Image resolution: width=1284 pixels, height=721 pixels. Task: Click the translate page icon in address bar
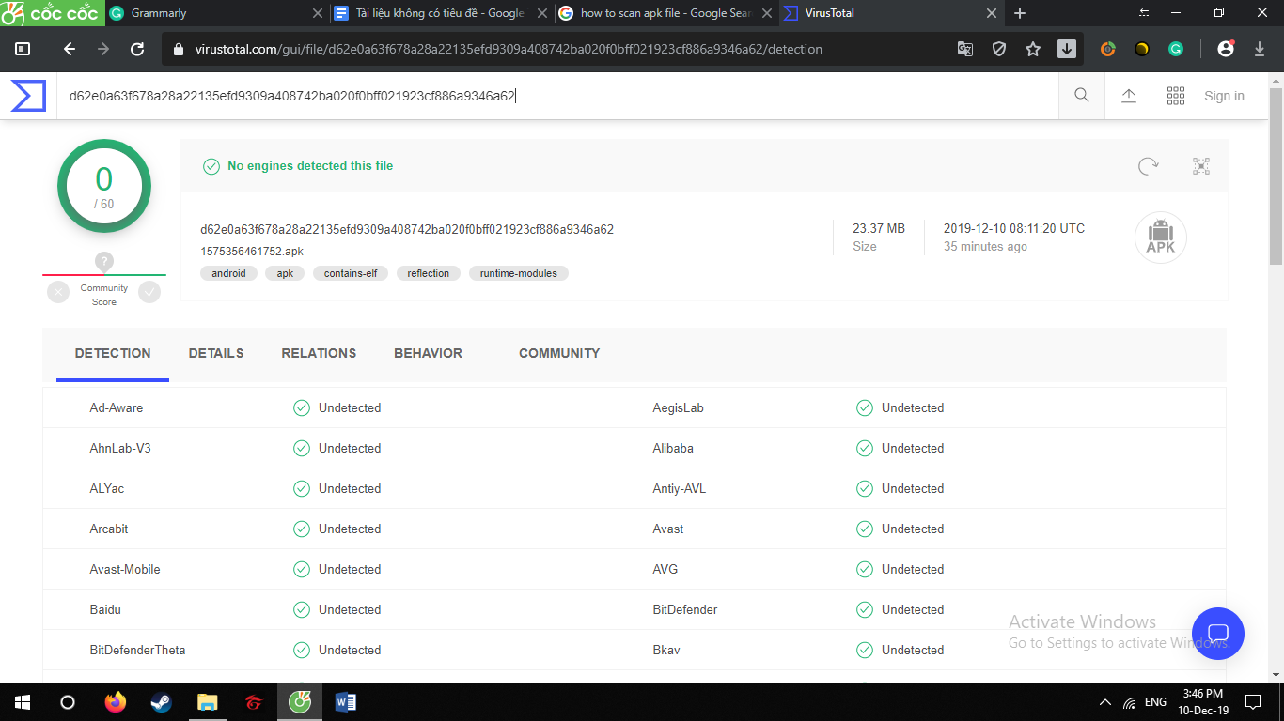(x=965, y=49)
